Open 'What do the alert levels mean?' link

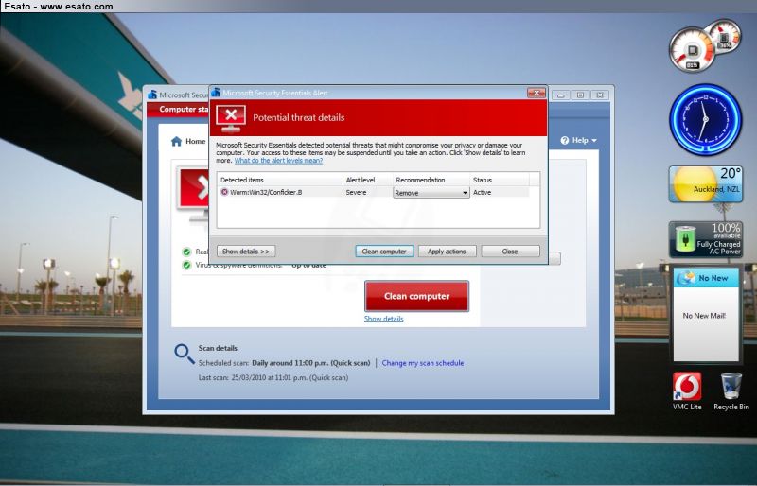click(278, 161)
